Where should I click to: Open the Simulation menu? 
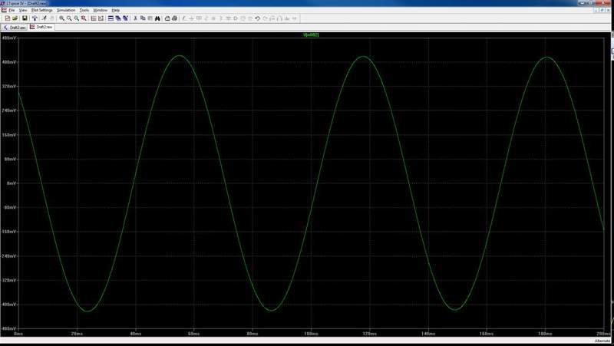[66, 10]
